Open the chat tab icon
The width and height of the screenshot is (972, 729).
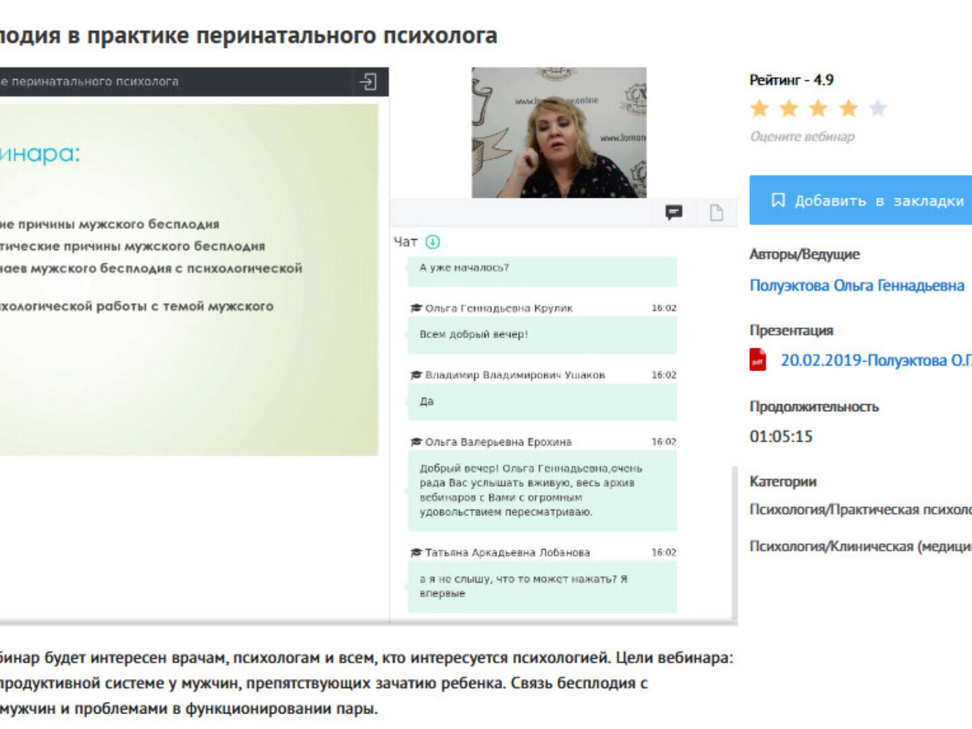pos(674,213)
